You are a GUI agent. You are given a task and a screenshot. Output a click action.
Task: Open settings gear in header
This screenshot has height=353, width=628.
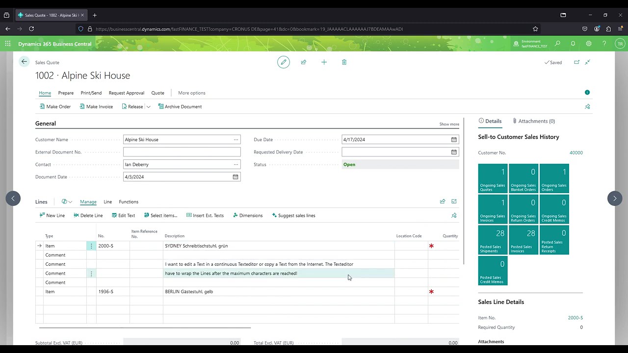pos(589,44)
